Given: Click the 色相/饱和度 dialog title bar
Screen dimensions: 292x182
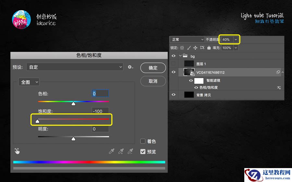Looking at the screenshot, I should pos(89,55).
